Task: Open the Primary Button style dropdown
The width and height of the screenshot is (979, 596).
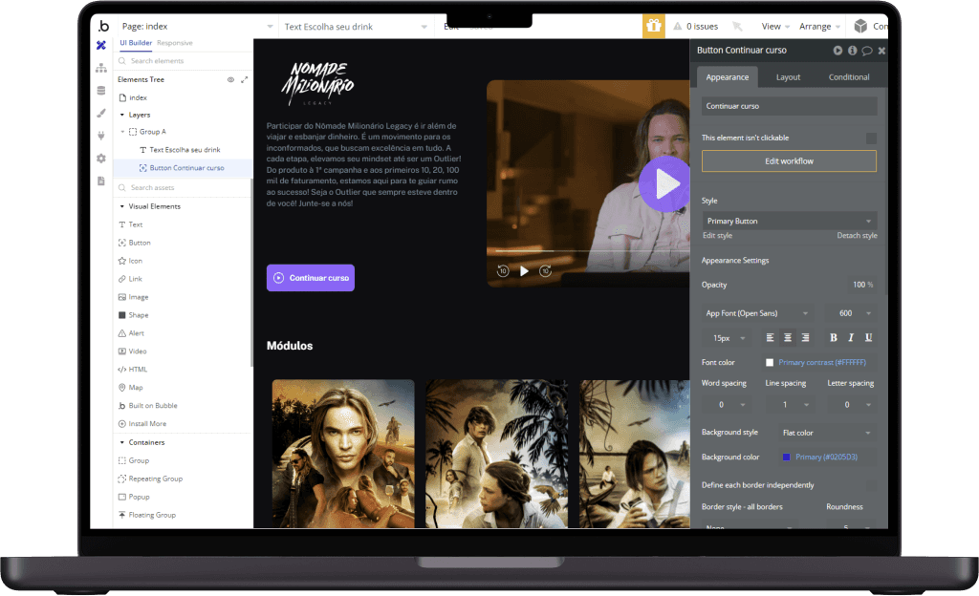Action: click(x=789, y=221)
